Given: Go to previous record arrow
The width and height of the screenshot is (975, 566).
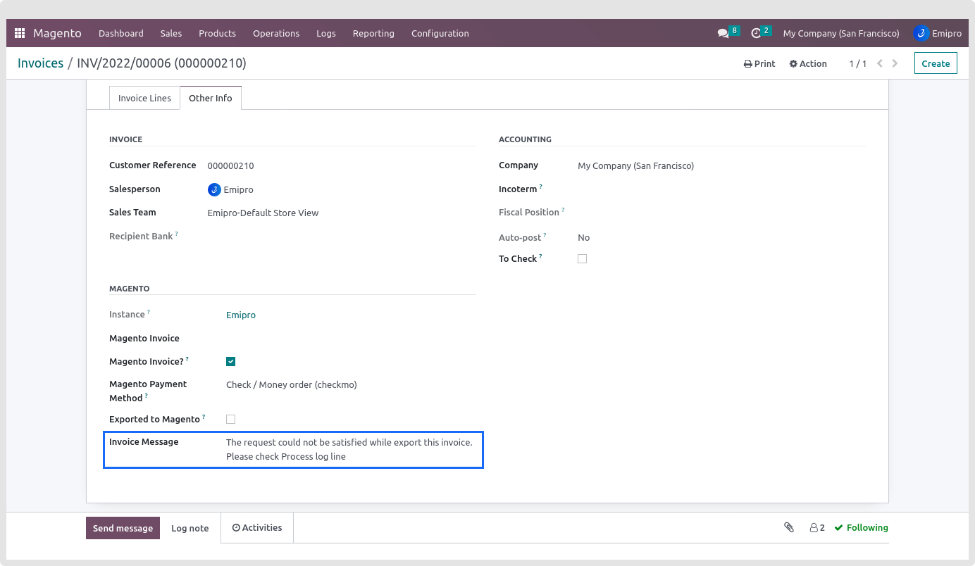Looking at the screenshot, I should click(880, 63).
